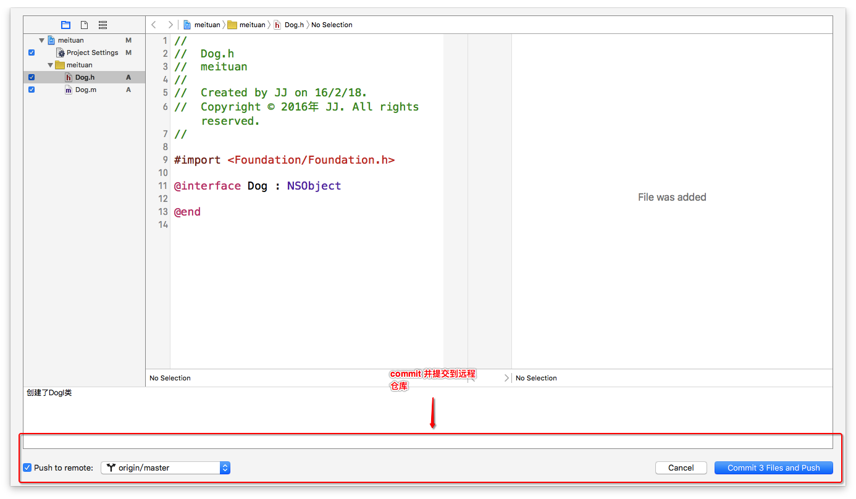Click meituan project file icon in navigator
The width and height of the screenshot is (856, 499).
click(x=51, y=40)
